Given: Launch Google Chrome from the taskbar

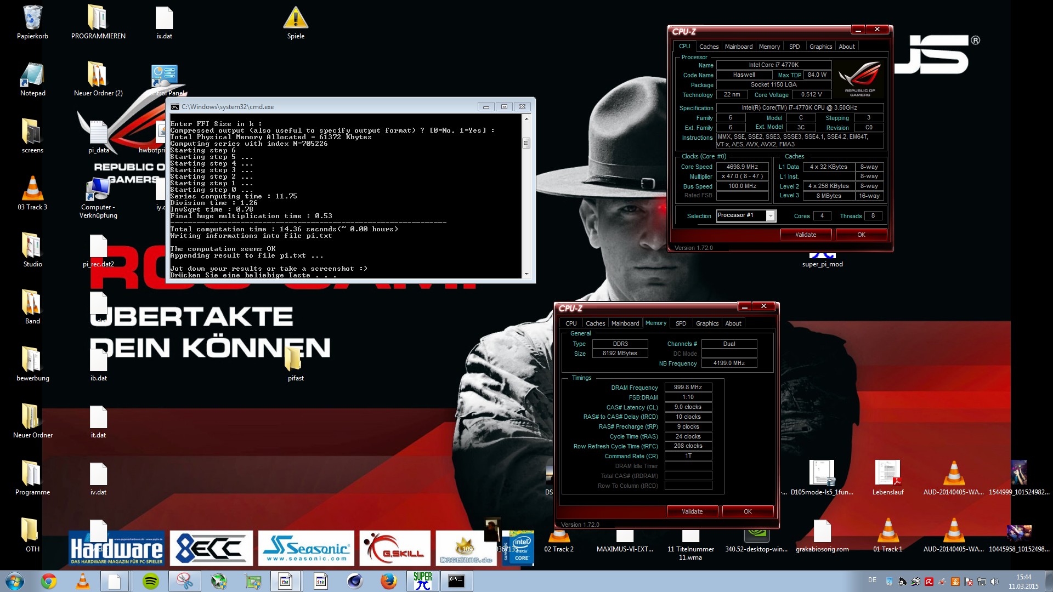Looking at the screenshot, I should click(48, 581).
